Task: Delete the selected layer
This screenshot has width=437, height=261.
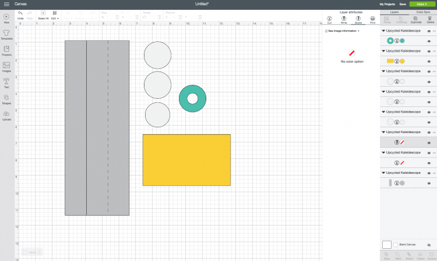Action: pos(430,20)
